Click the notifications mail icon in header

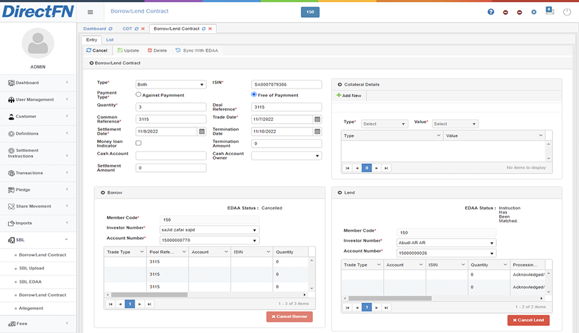[x=550, y=11]
